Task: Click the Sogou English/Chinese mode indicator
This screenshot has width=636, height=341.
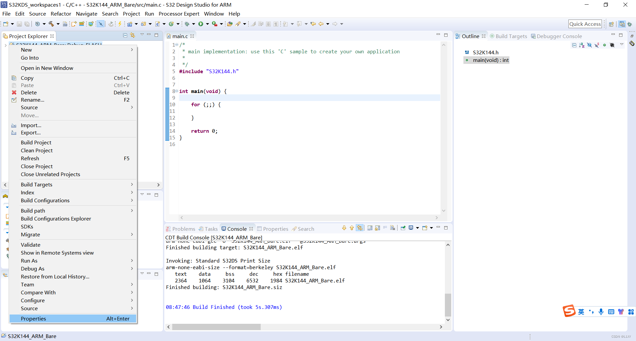Action: pos(581,312)
